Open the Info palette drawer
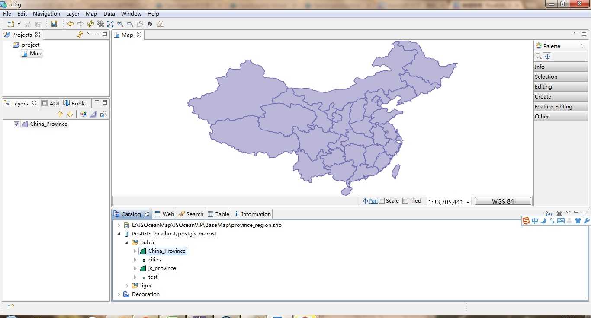Image resolution: width=591 pixels, height=318 pixels. click(561, 67)
